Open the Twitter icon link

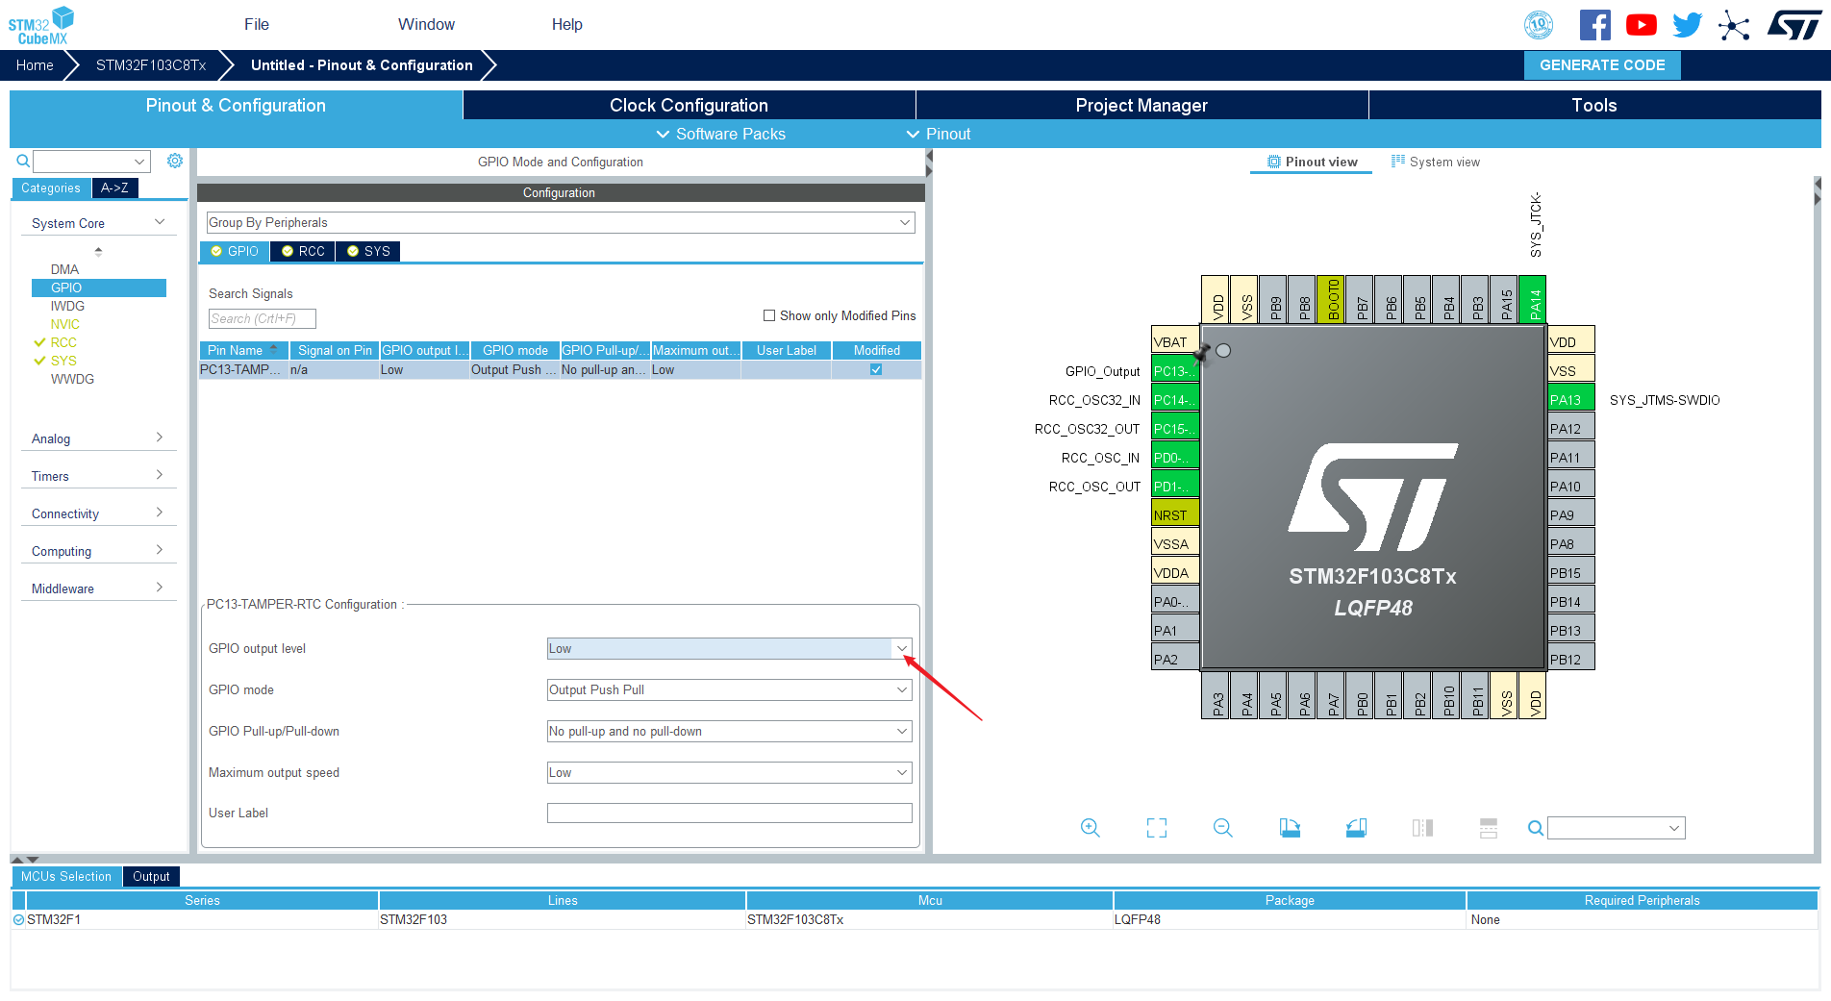[1688, 25]
